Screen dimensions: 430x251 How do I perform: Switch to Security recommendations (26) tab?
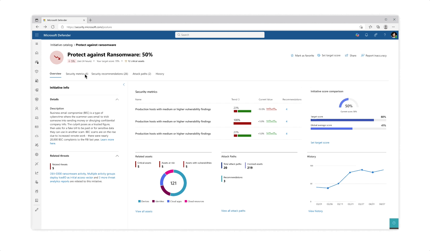point(109,74)
